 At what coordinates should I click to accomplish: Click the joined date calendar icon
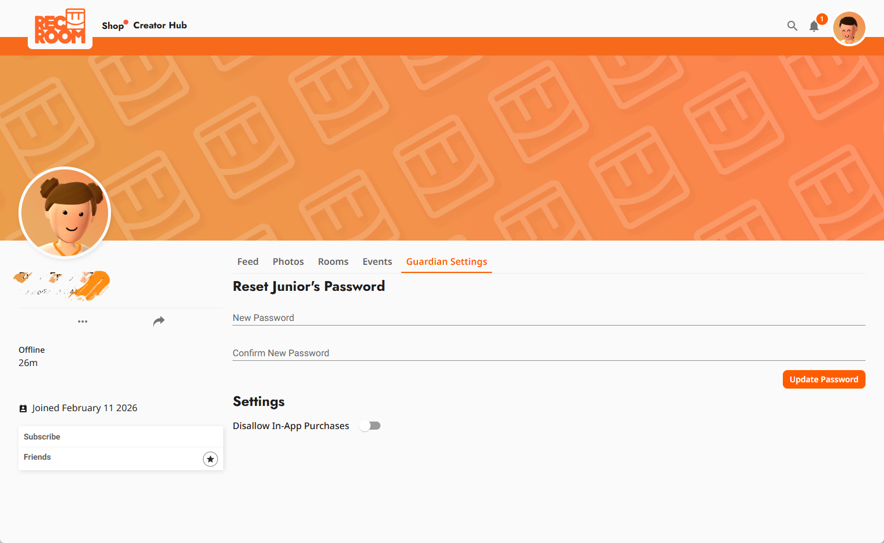23,408
